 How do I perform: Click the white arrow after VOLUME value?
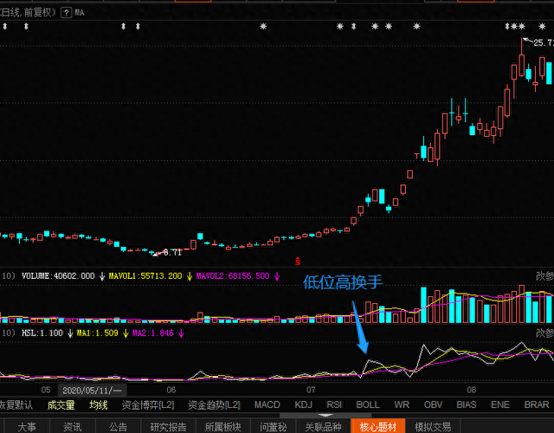pyautogui.click(x=102, y=276)
